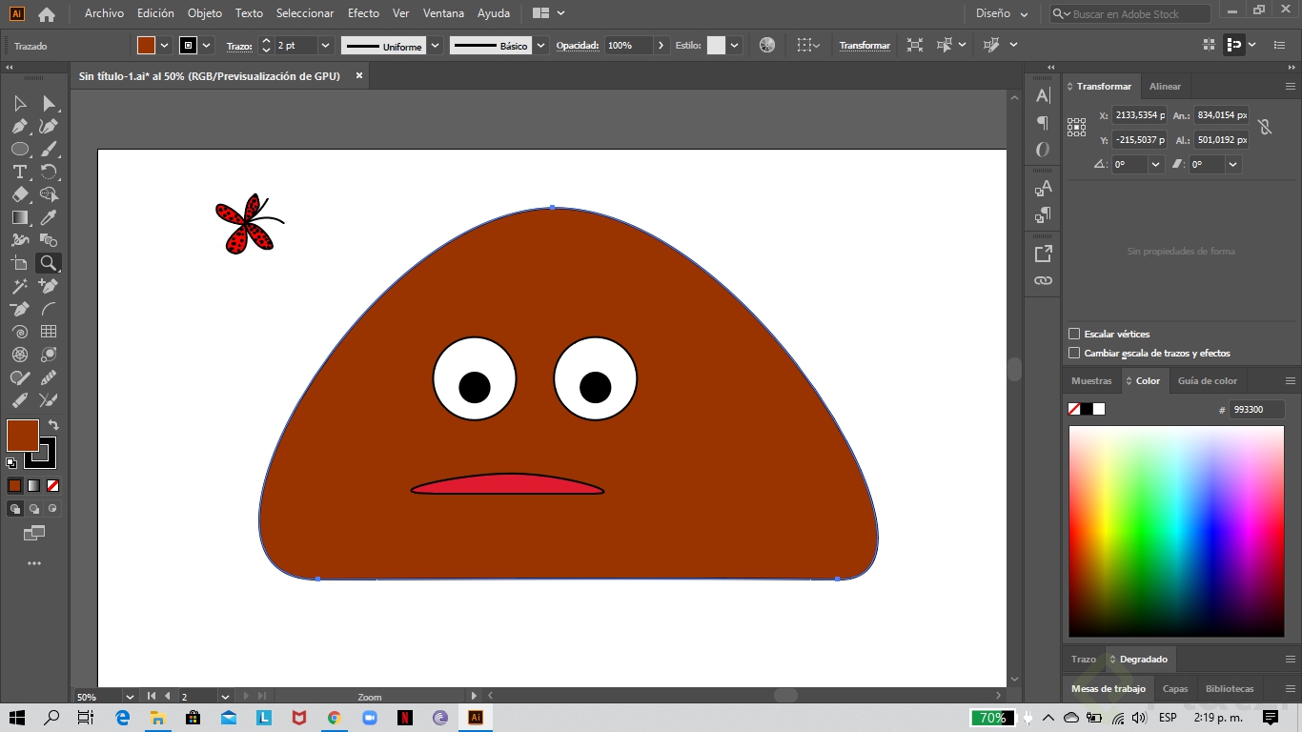Switch to the Muestras tab

coord(1091,380)
